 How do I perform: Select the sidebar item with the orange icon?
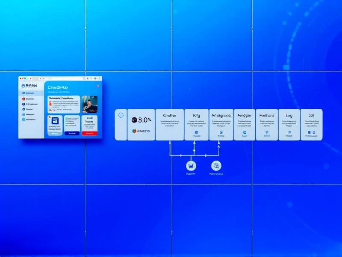pyautogui.click(x=31, y=99)
